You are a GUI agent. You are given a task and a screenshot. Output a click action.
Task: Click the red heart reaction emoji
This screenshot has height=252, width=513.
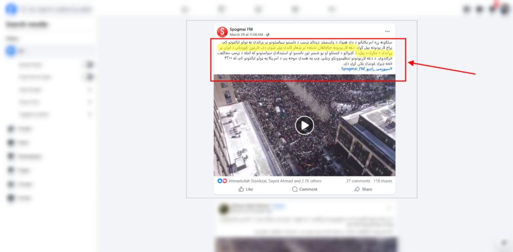224,181
